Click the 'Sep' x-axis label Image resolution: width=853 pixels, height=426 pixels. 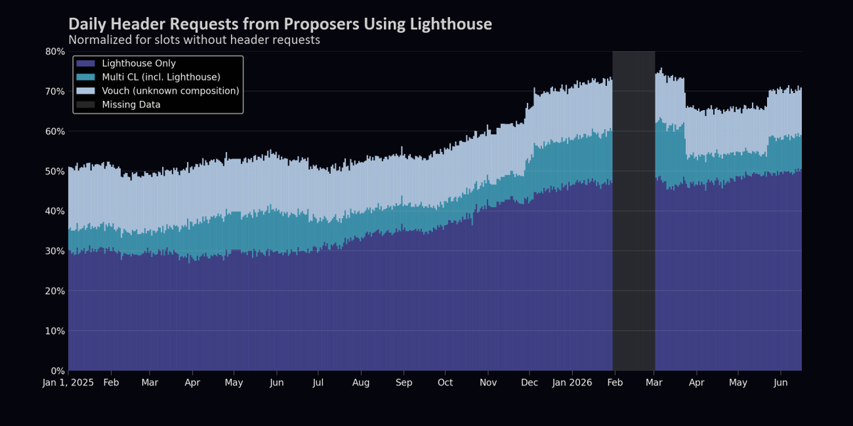403,383
